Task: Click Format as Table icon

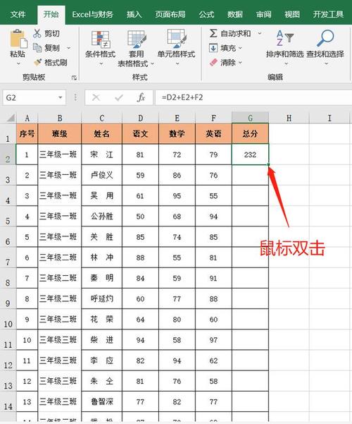Action: (x=137, y=40)
